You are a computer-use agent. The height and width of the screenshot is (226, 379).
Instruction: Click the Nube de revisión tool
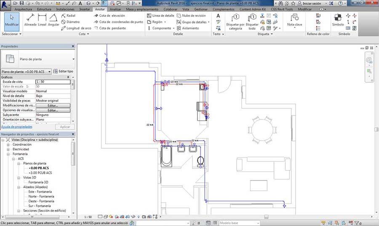coord(191,16)
